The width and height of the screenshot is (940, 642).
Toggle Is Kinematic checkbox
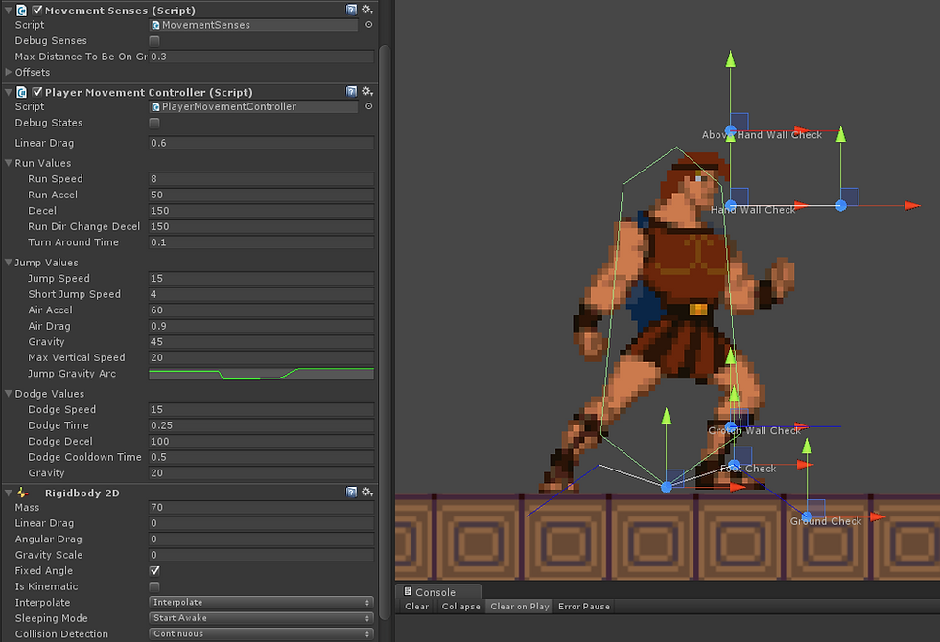(154, 586)
